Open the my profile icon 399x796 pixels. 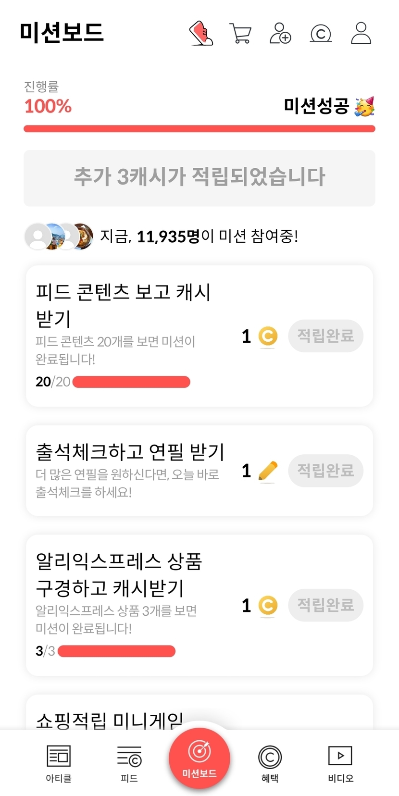[x=361, y=33]
